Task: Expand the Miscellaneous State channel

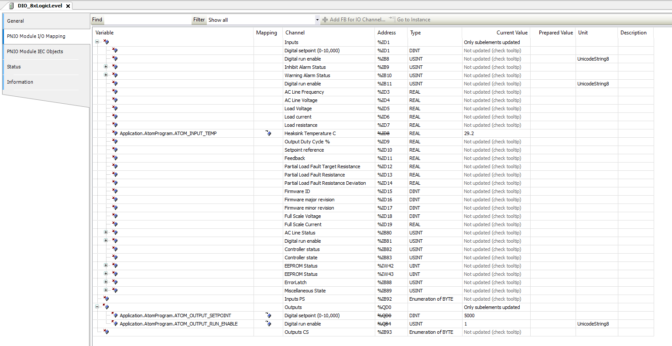Action: [x=106, y=291]
